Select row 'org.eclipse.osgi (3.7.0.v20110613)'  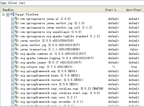[46, 67]
